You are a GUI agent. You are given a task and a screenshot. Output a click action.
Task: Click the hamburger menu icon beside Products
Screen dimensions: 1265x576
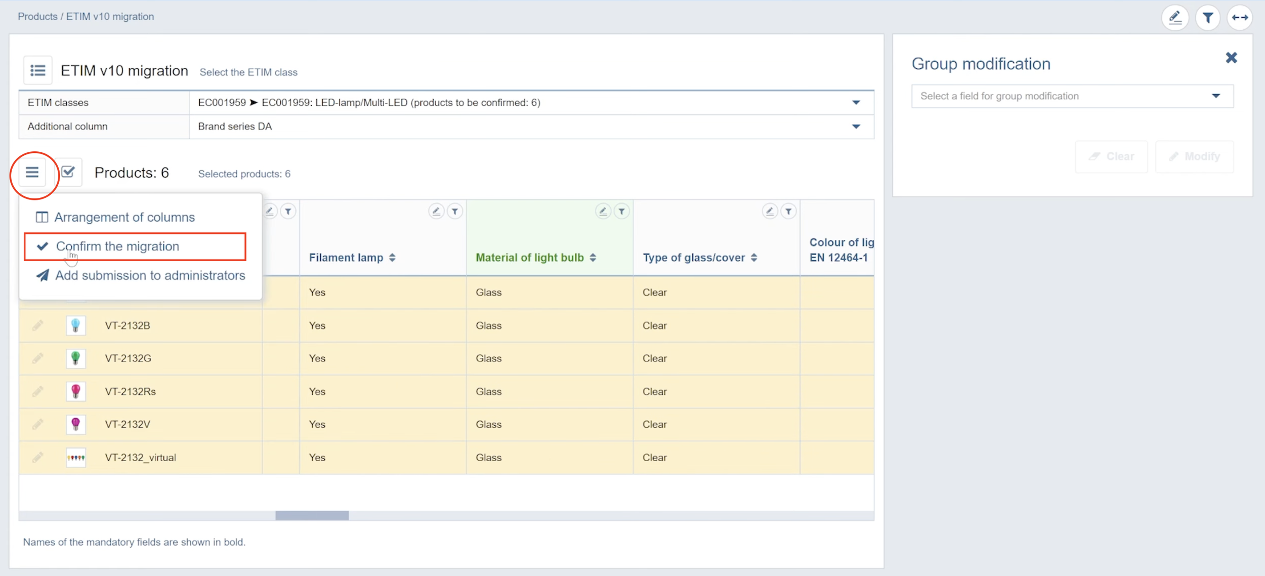coord(32,173)
